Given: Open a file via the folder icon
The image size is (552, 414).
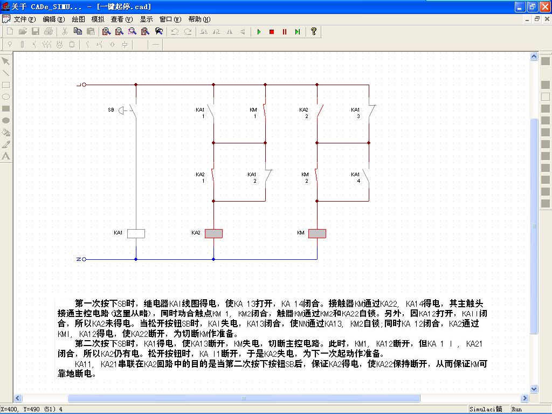Looking at the screenshot, I should click(23, 32).
